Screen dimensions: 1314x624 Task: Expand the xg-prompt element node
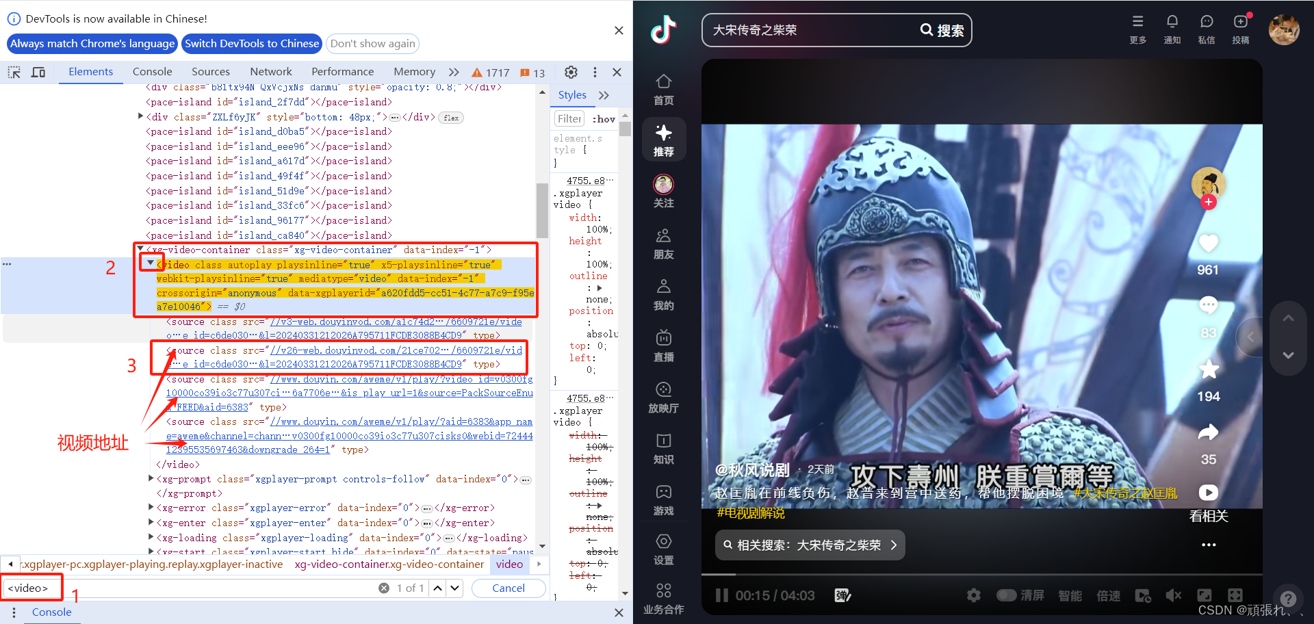(x=151, y=478)
